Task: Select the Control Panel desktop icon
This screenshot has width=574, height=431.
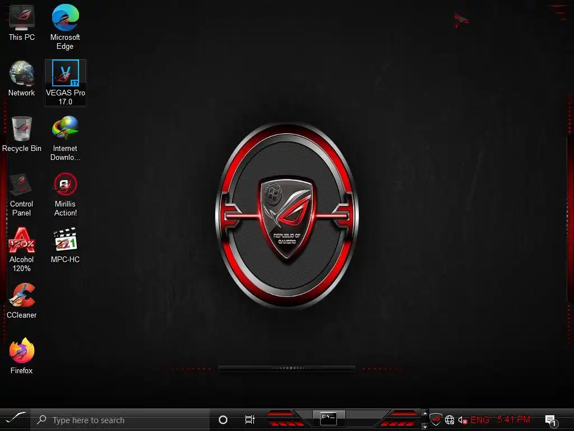Action: tap(22, 194)
